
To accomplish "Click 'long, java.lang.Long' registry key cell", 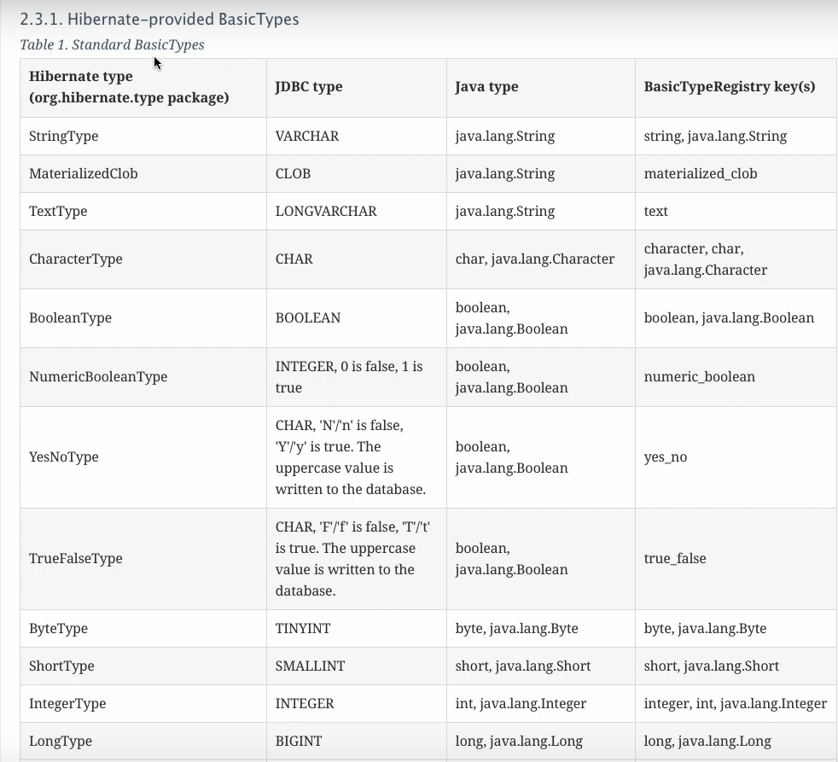I will point(736,741).
